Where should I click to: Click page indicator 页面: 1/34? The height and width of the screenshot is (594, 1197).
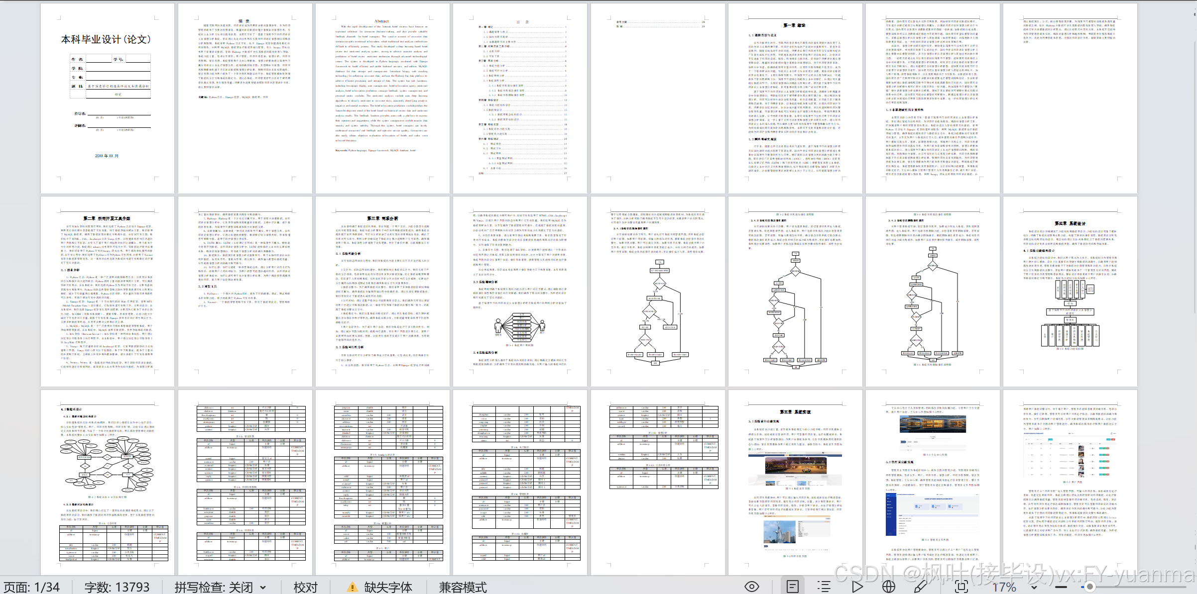pos(31,587)
